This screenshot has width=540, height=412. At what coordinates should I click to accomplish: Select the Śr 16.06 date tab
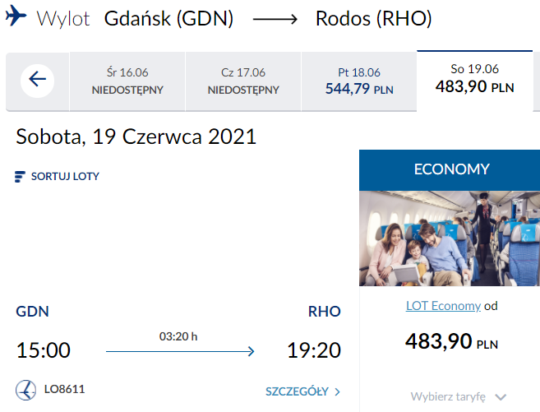127,81
